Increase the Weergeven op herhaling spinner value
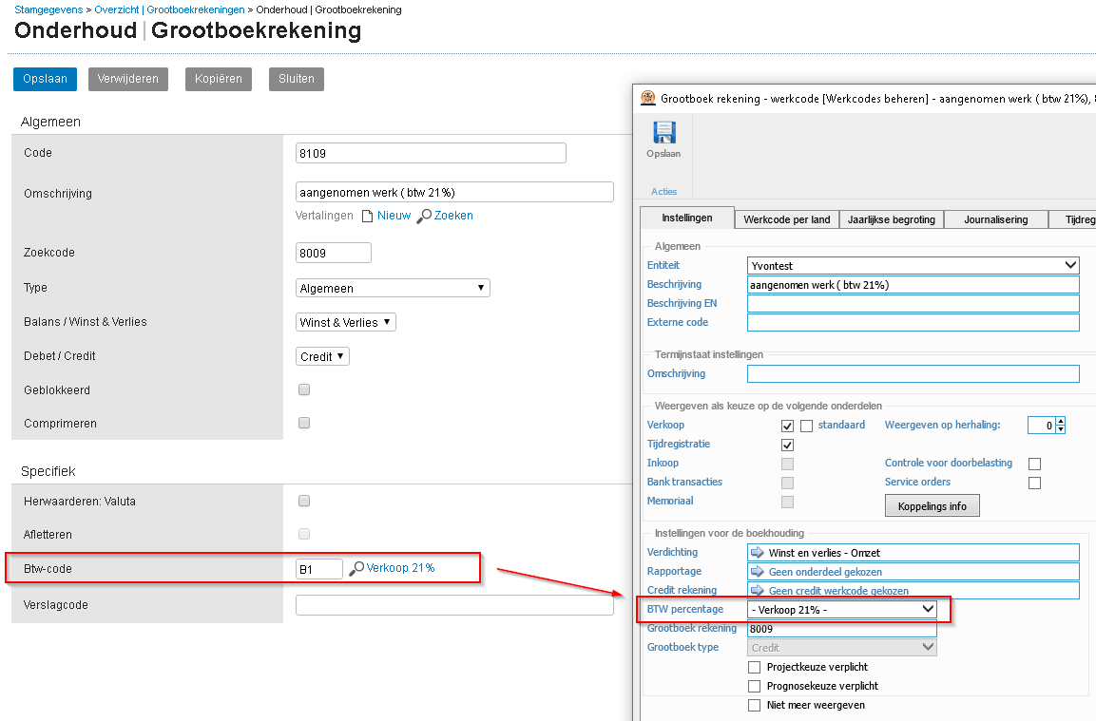 [1061, 421]
